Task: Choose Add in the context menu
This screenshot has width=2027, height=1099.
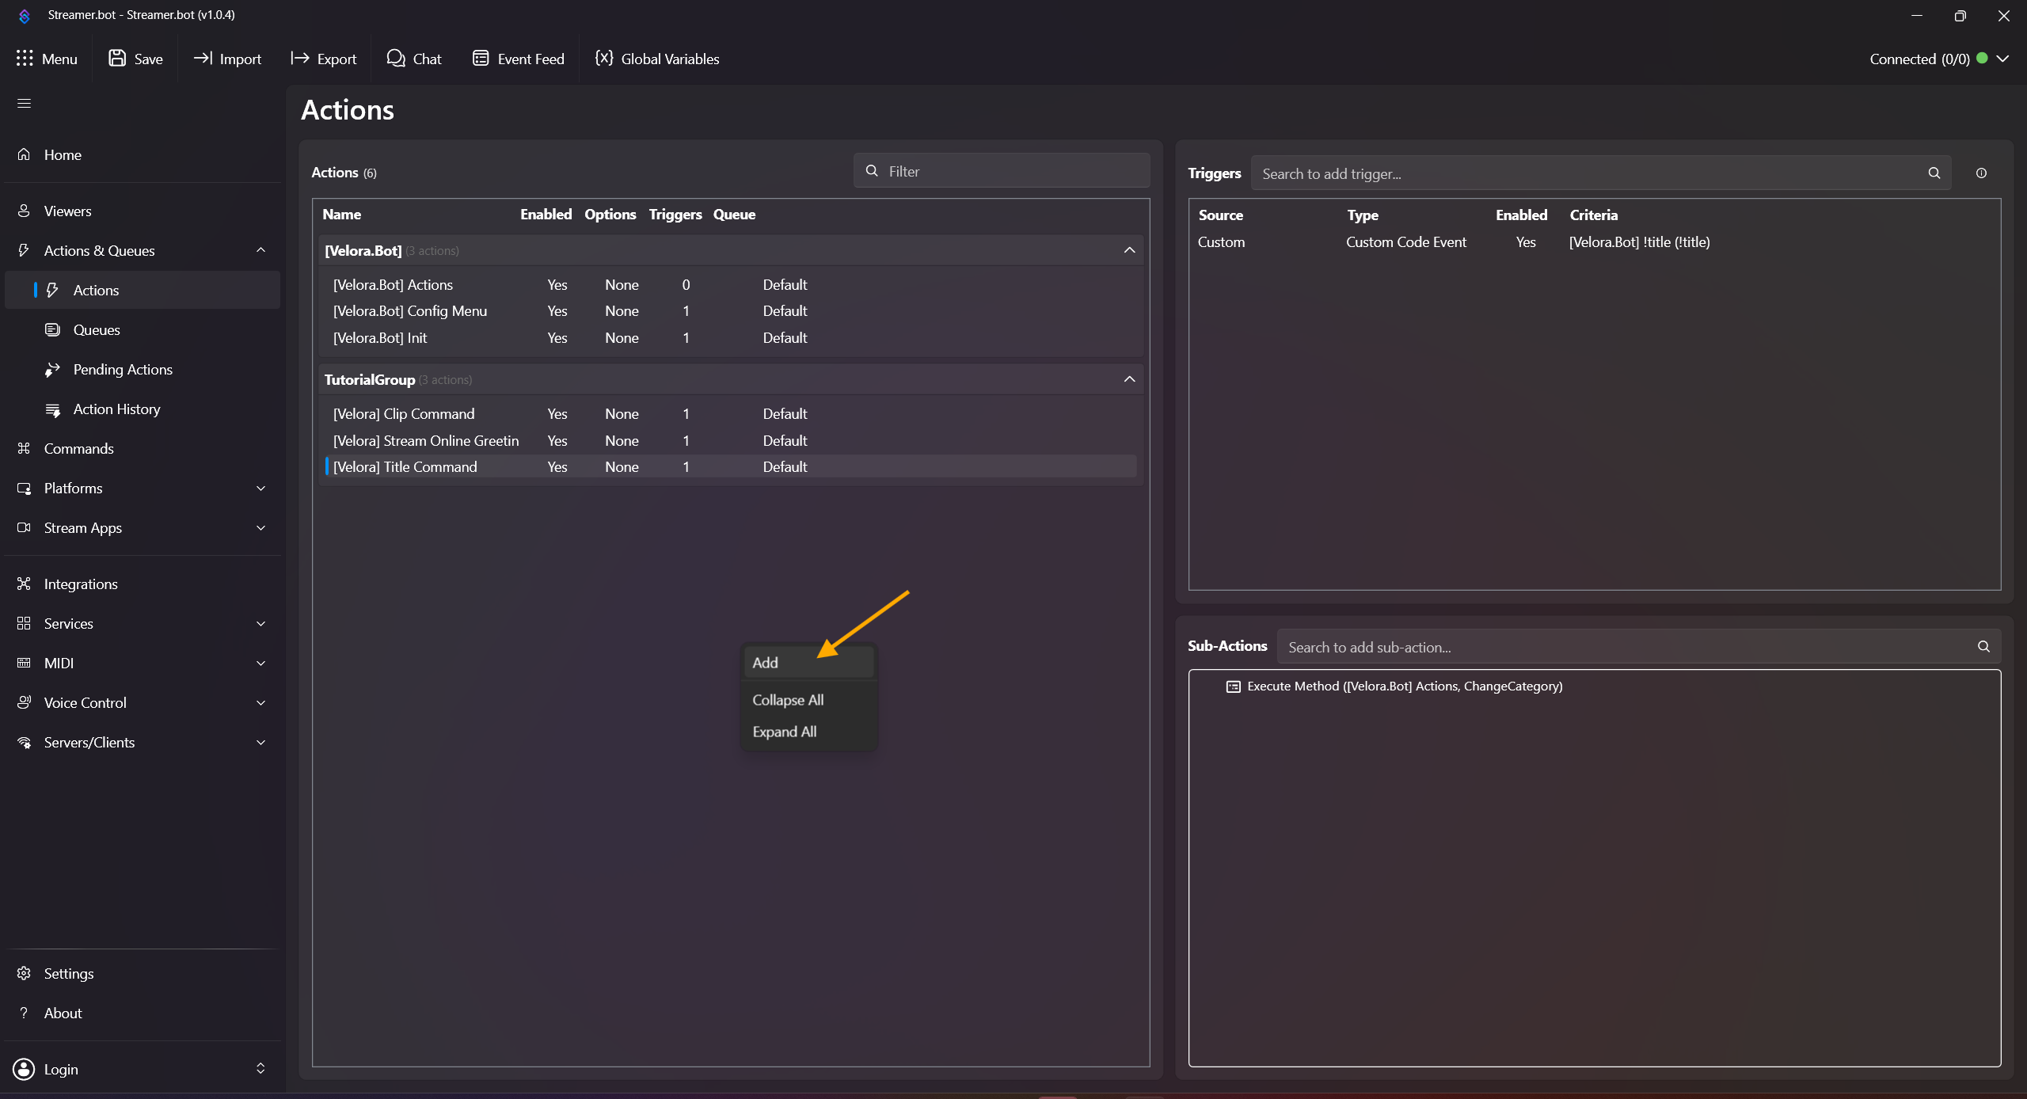Action: click(x=766, y=663)
